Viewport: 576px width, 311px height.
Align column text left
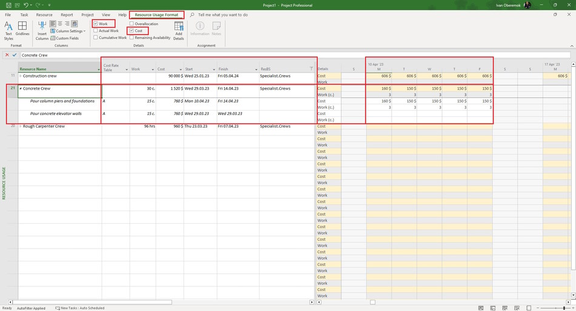coord(53,24)
